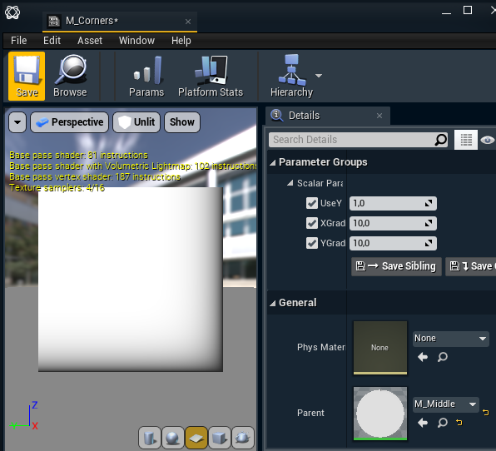Toggle the eye visibility options in Details
The height and width of the screenshot is (451, 496).
pyautogui.click(x=487, y=140)
